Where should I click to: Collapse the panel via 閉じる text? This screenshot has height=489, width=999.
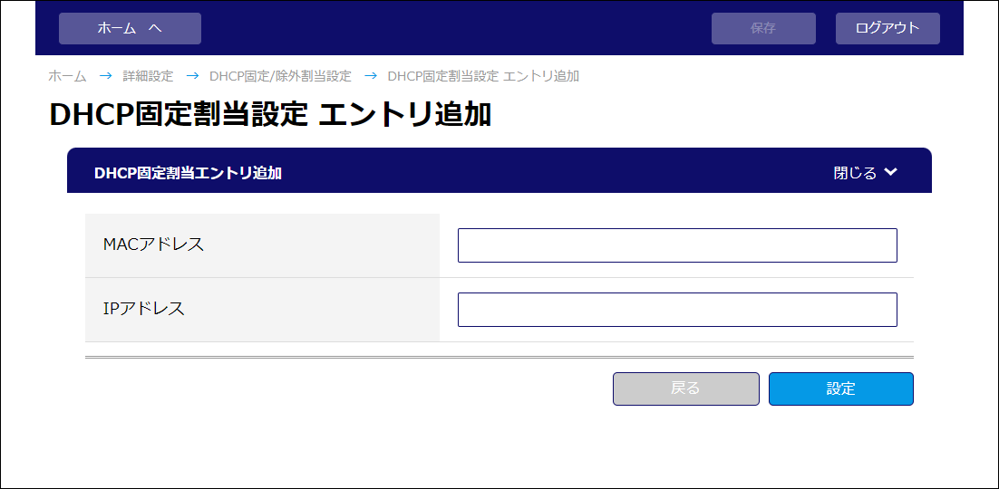click(x=855, y=173)
